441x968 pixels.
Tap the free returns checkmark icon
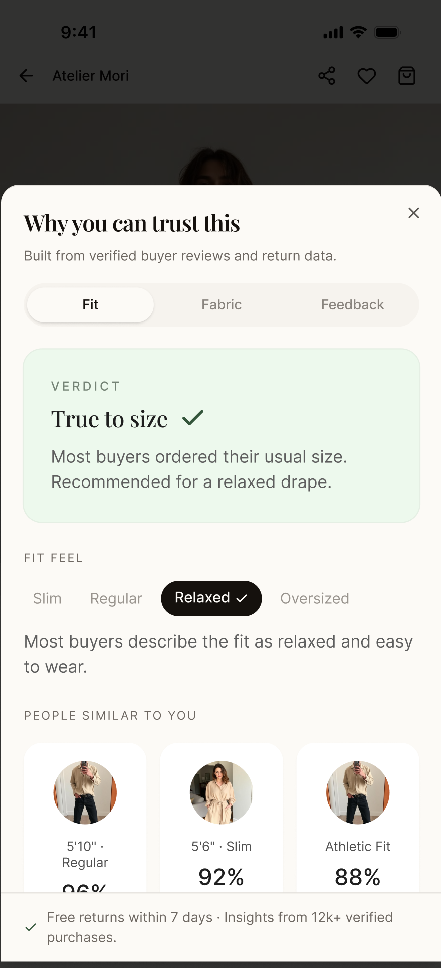[x=31, y=927]
